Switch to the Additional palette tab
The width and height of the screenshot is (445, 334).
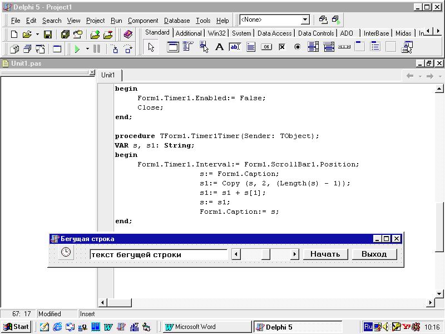point(189,33)
